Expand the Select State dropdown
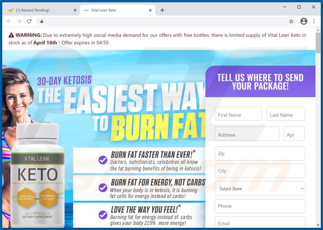Image resolution: width=323 pixels, height=230 pixels. pos(260,189)
